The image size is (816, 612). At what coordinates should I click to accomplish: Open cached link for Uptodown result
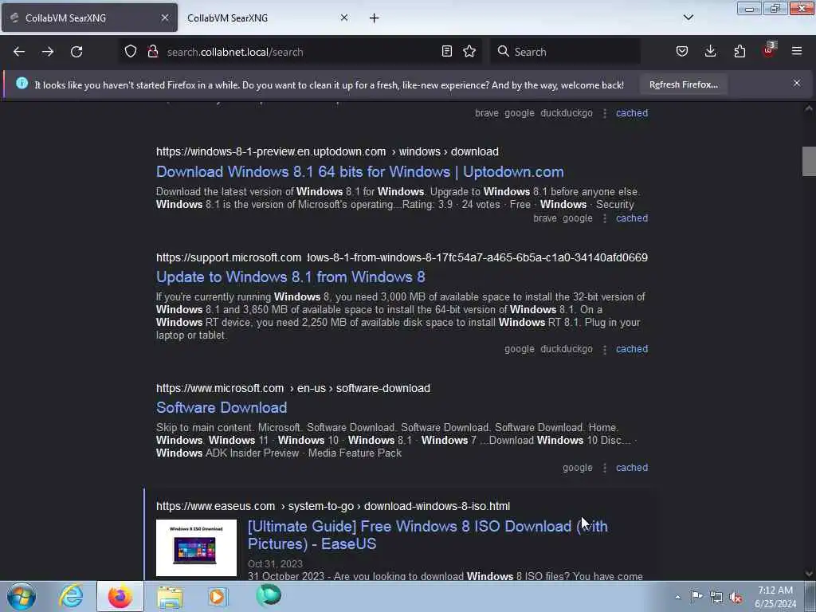click(632, 218)
